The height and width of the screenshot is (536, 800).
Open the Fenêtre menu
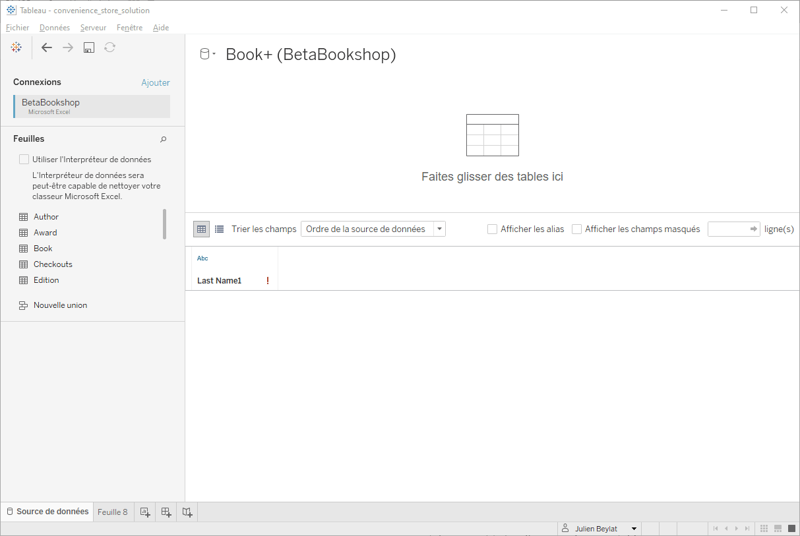click(129, 28)
